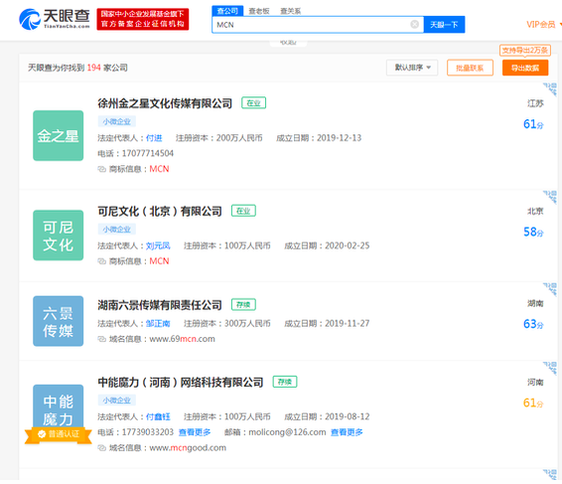
Task: Open legal representative 刘元凤
Action: tap(158, 245)
